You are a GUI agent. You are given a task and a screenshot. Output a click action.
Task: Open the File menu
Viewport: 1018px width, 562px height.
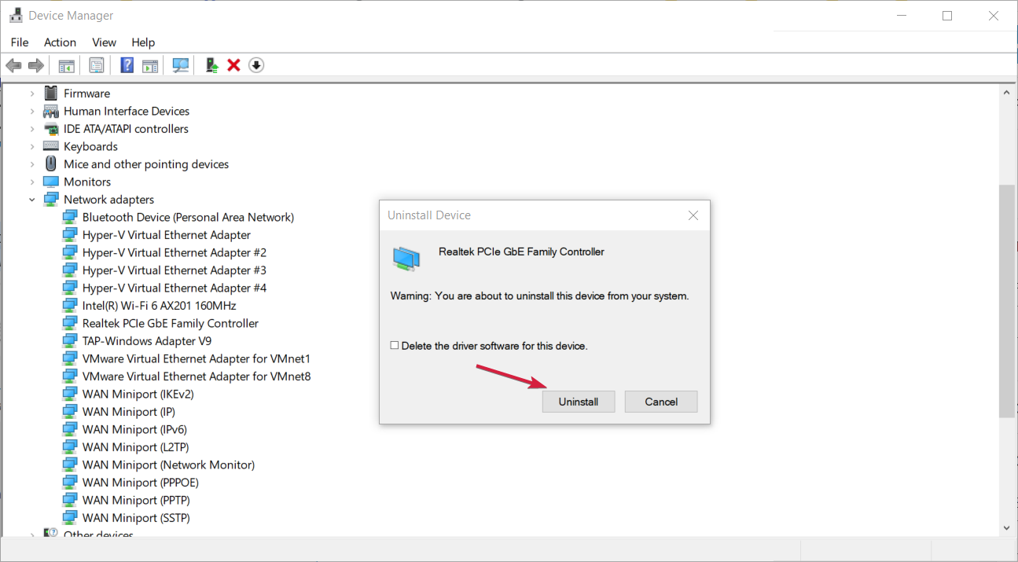[x=20, y=42]
